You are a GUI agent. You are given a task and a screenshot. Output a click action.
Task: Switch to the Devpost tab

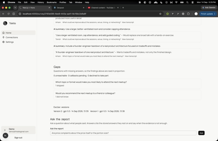[x=69, y=8]
